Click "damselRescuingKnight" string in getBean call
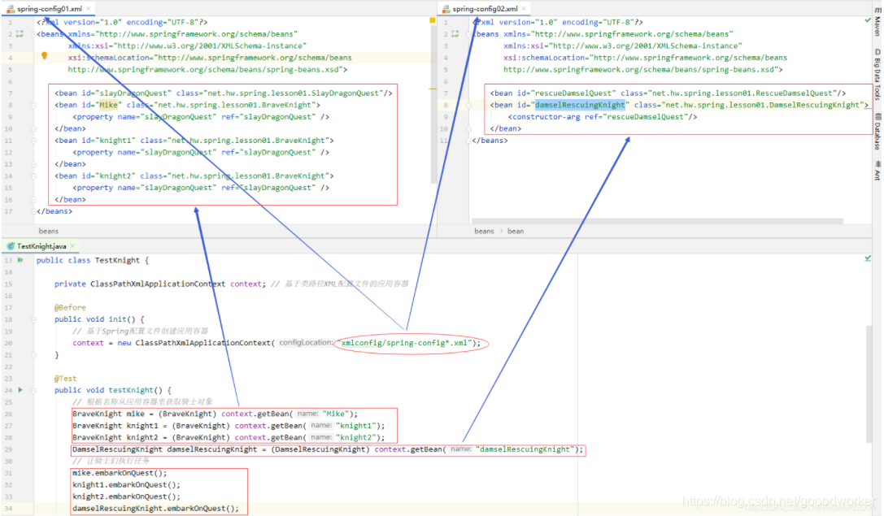 point(525,449)
